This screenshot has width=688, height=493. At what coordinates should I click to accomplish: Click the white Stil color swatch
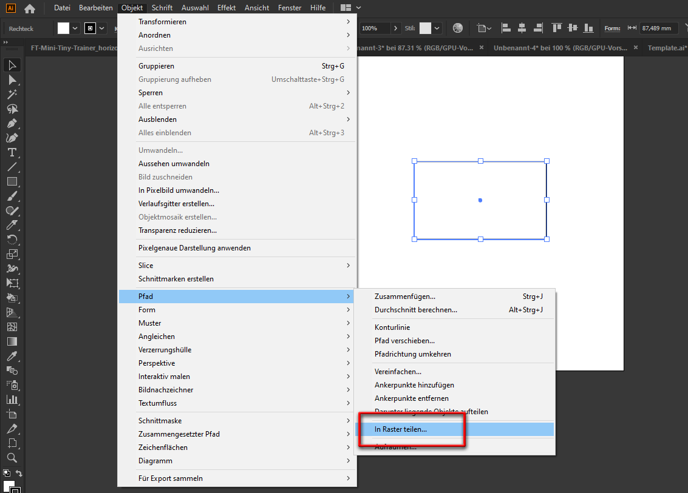point(425,28)
